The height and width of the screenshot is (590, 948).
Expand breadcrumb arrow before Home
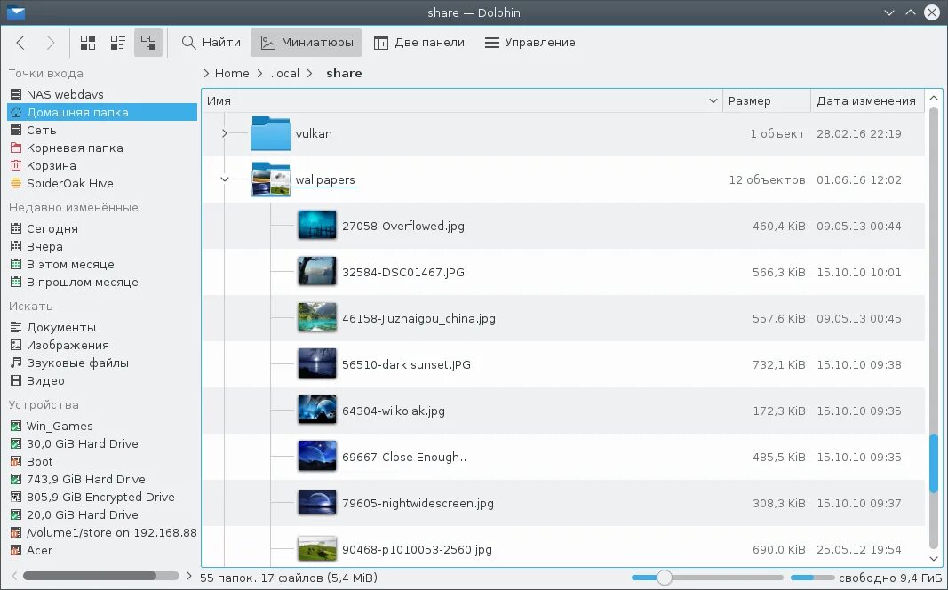pyautogui.click(x=206, y=73)
